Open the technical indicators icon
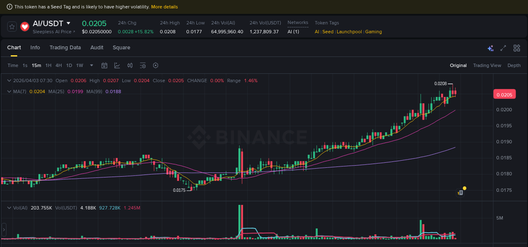528x247 pixels. (117, 65)
